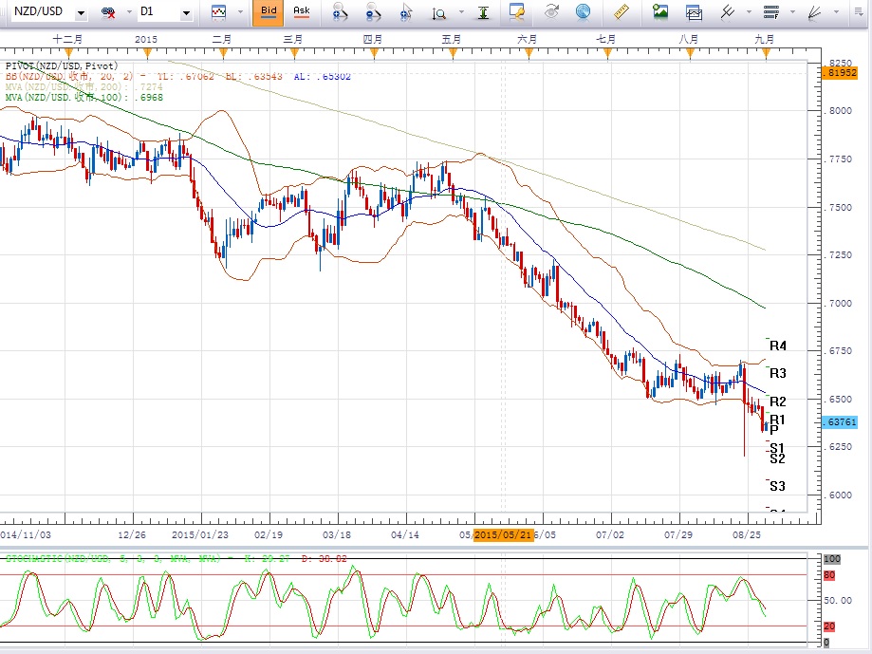This screenshot has width=872, height=654.
Task: Open the rightmost hamburger menu icon
Action: 860,11
